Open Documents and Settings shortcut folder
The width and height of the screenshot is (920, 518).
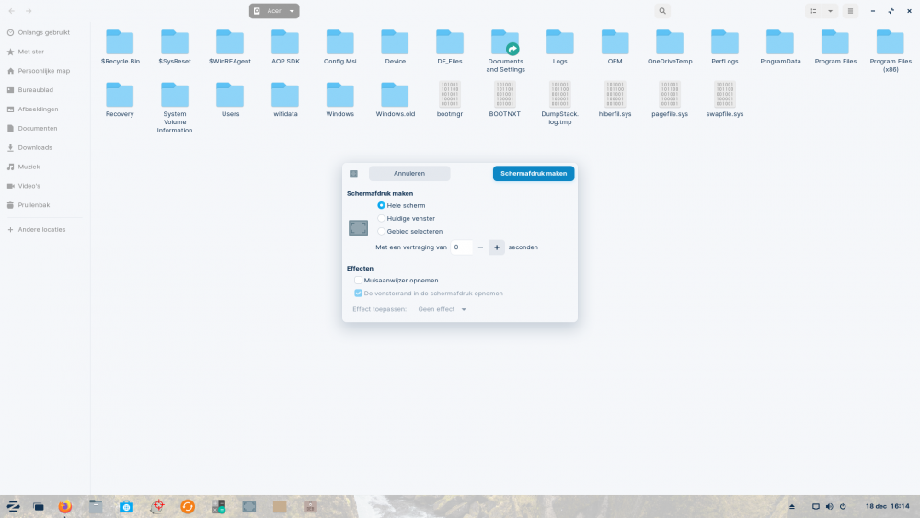click(505, 51)
